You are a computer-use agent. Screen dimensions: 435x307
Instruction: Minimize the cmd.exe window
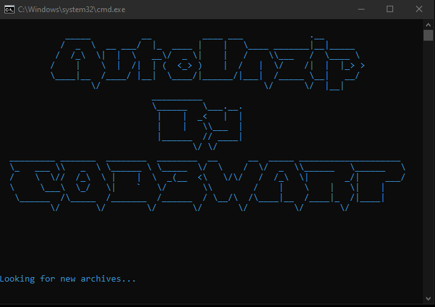(361, 9)
